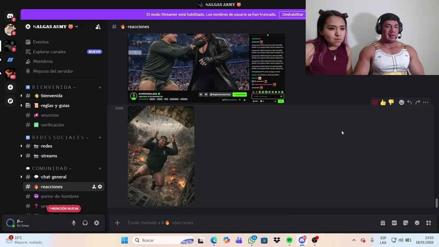
Task: Create channel in REDES SOCIALES category
Action: [100, 138]
